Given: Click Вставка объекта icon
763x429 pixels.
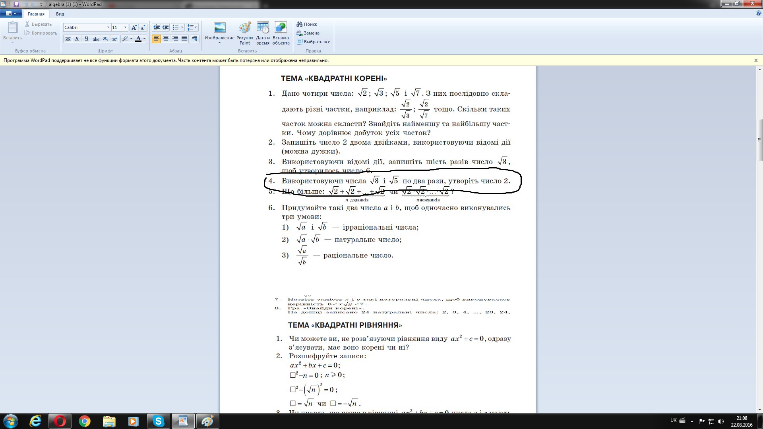Looking at the screenshot, I should (x=281, y=33).
